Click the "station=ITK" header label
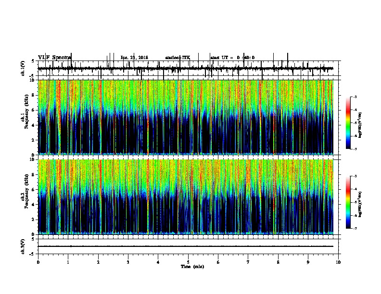 178,58
